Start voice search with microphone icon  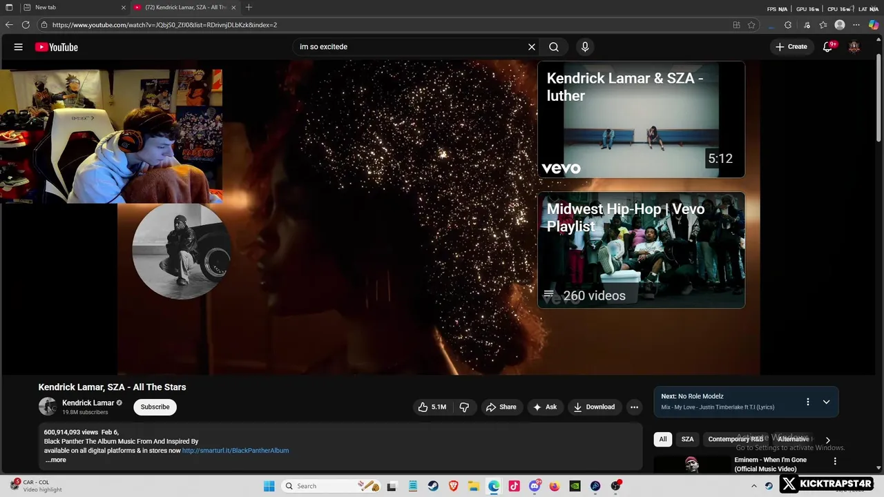click(x=585, y=47)
